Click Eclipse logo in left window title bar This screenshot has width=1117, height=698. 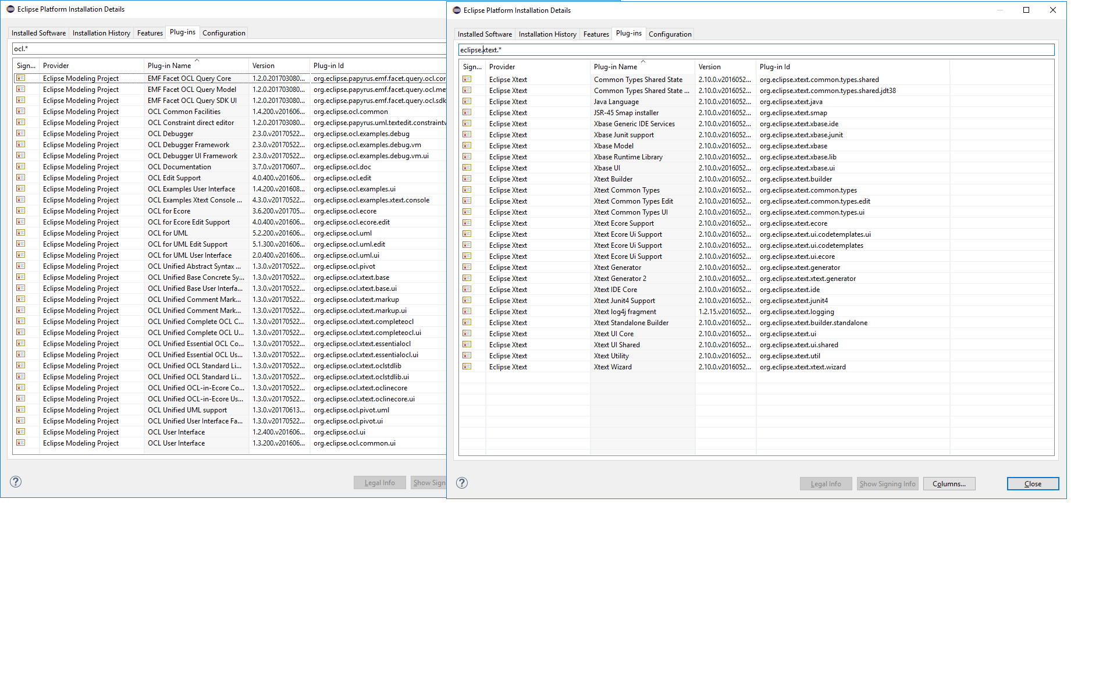[10, 9]
